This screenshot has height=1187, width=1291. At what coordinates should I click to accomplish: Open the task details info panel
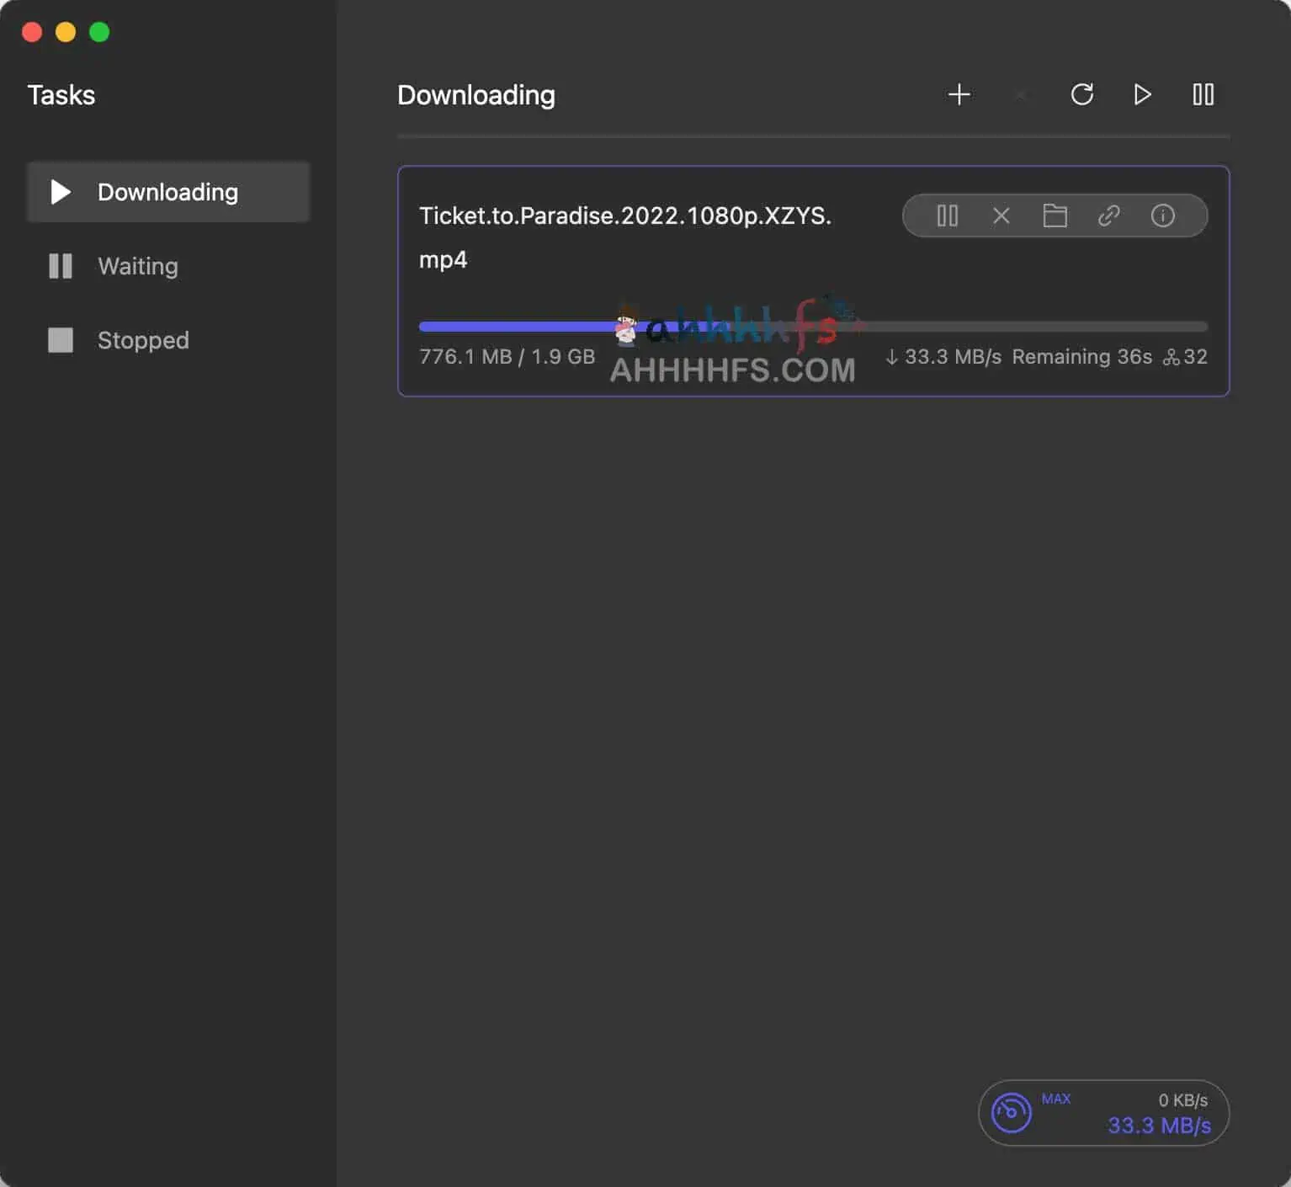tap(1162, 216)
